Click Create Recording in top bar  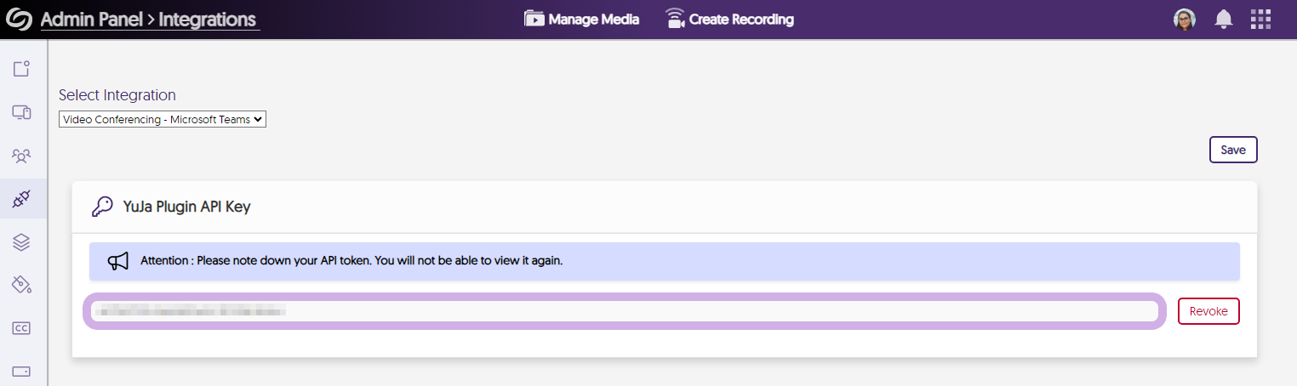pos(729,19)
